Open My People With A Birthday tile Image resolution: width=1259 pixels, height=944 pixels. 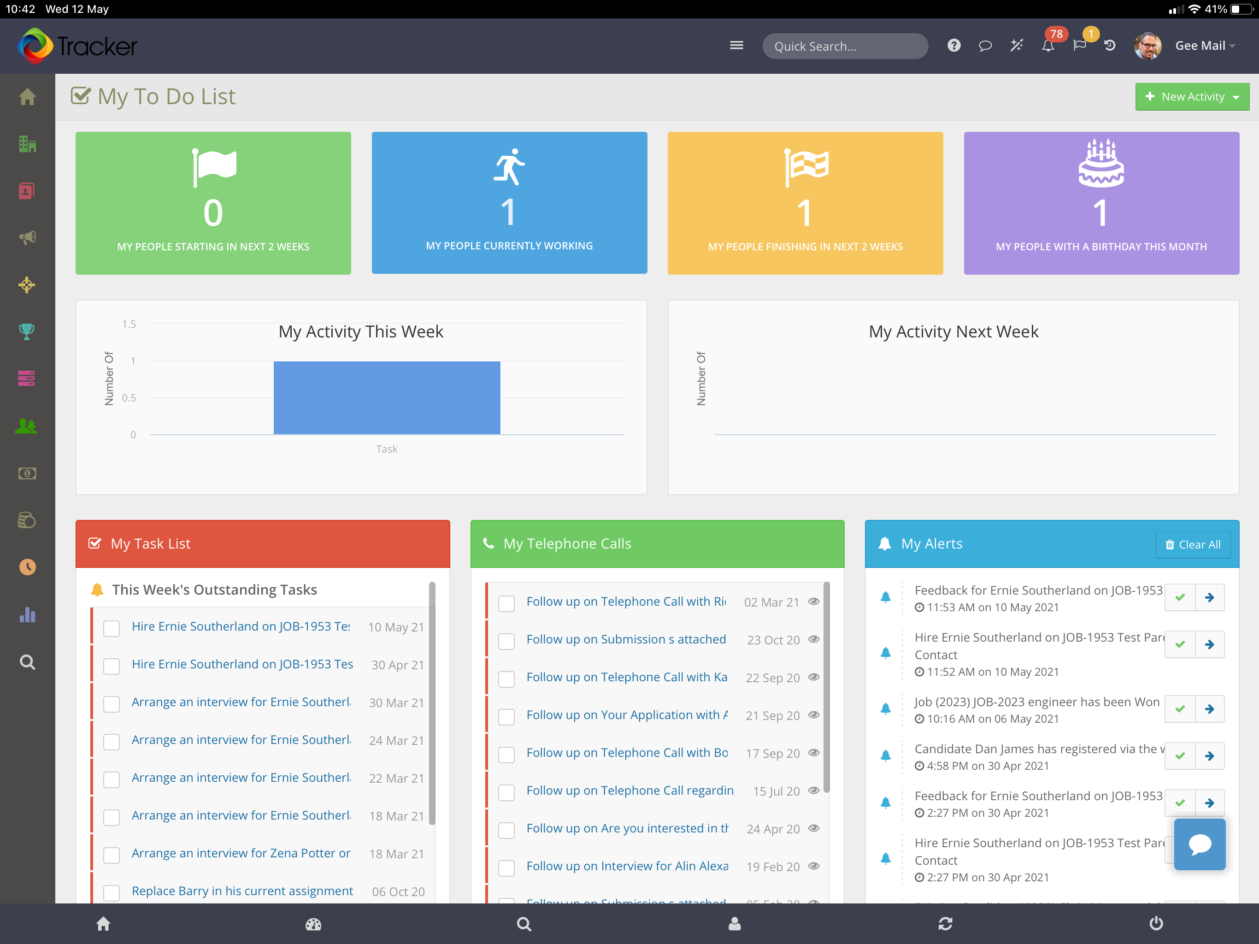point(1101,203)
